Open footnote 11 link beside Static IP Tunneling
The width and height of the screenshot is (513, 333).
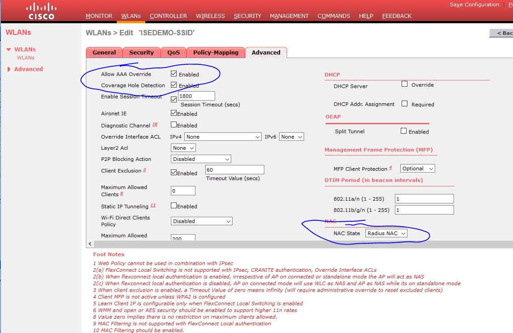click(x=153, y=206)
